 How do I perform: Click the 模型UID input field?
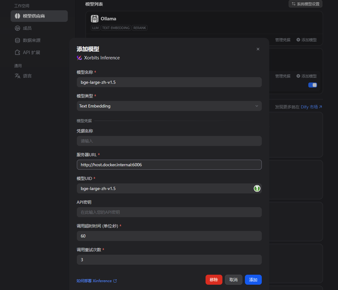click(x=169, y=188)
